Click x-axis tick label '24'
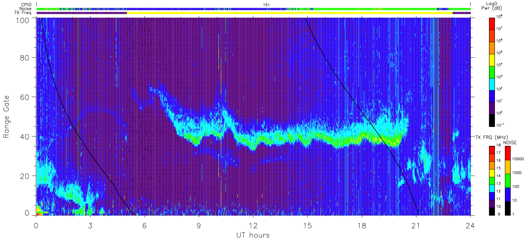The width and height of the screenshot is (529, 244). [x=470, y=225]
